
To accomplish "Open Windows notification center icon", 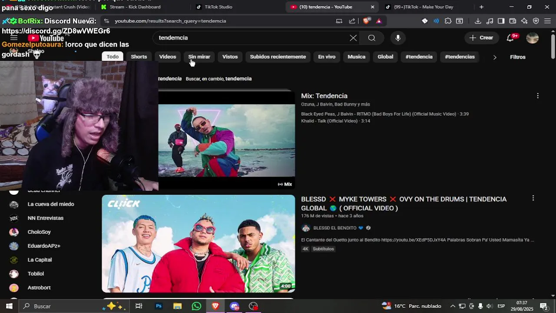I will click(544, 306).
